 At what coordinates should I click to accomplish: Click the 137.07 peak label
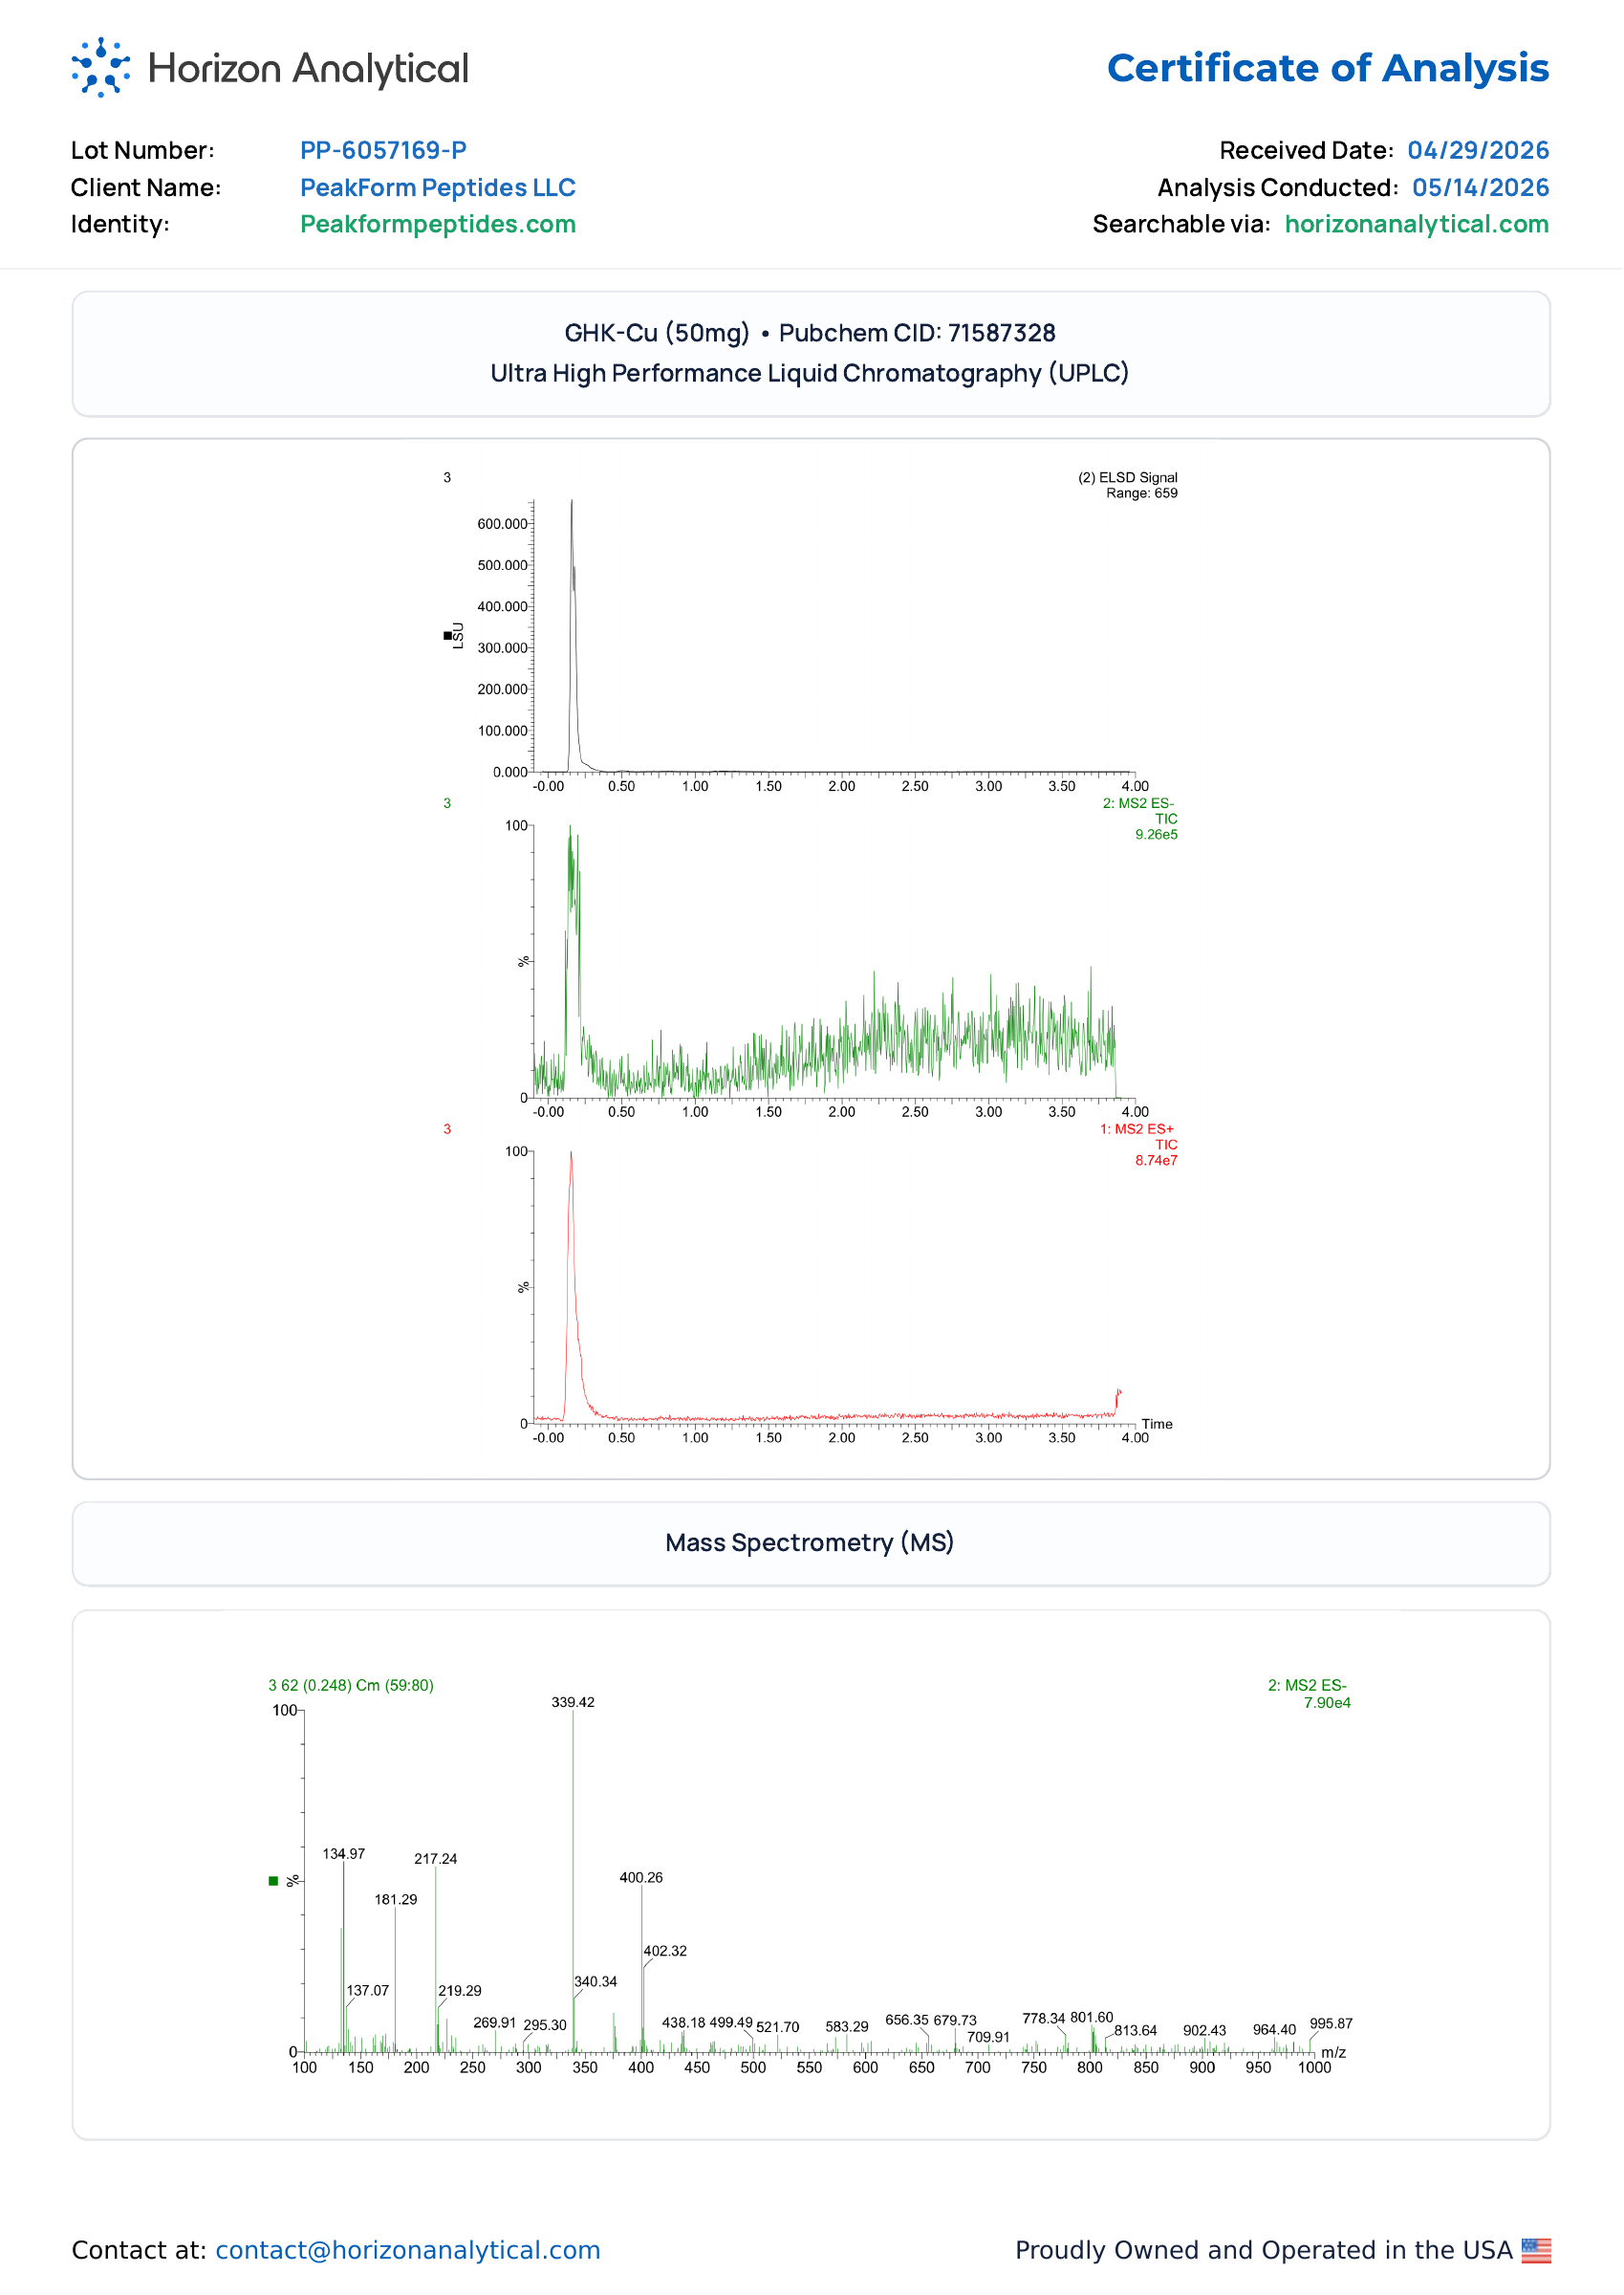(x=368, y=1991)
